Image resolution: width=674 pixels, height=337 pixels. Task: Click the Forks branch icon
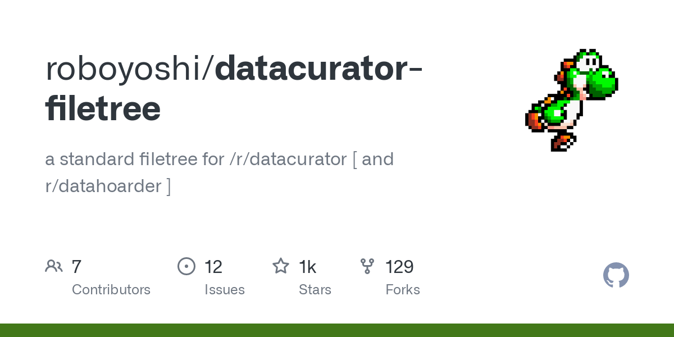point(367,266)
